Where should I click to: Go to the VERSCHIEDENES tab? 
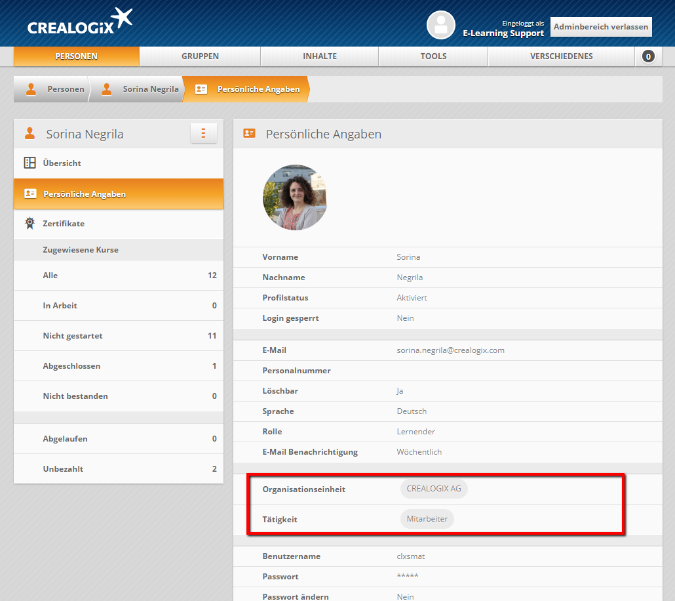[x=562, y=56]
